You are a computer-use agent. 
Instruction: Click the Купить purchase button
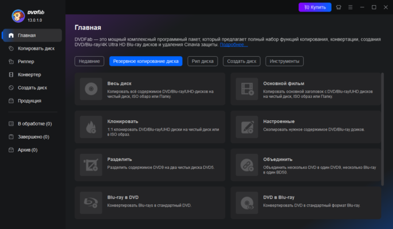point(315,7)
